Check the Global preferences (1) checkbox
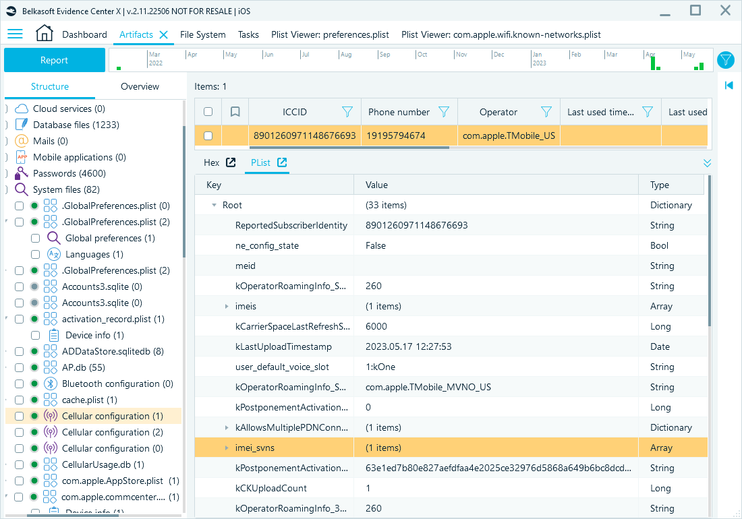This screenshot has width=742, height=519. point(35,238)
